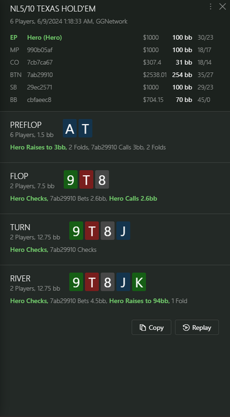Click the Replay button
The width and height of the screenshot is (230, 417).
tap(197, 328)
